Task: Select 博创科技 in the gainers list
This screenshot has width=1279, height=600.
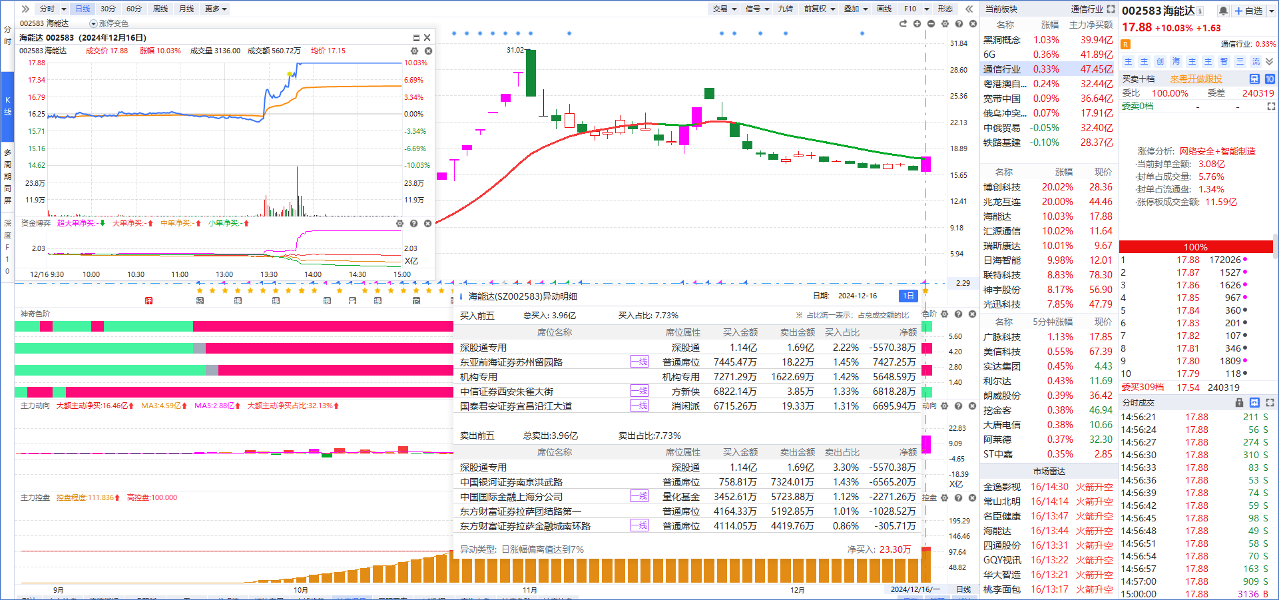Action: [x=1002, y=187]
